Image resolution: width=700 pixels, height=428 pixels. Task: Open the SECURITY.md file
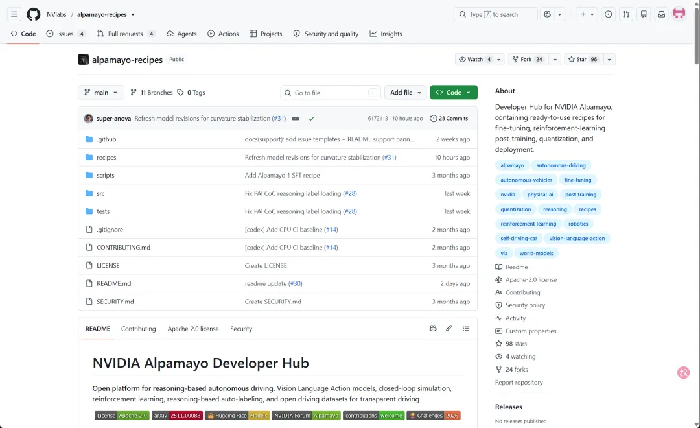[115, 302]
